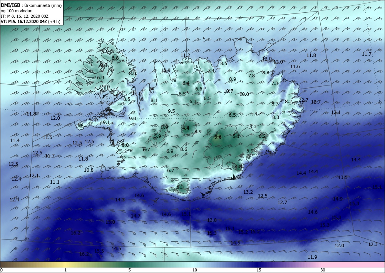
Task: Select the 'IT: Mið. 16. 12. 2020 00Z' line
Action: coord(25,16)
